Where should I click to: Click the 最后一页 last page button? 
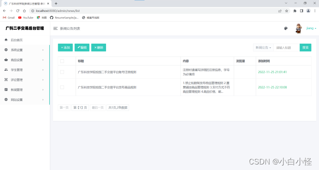pyautogui.click(x=98, y=108)
